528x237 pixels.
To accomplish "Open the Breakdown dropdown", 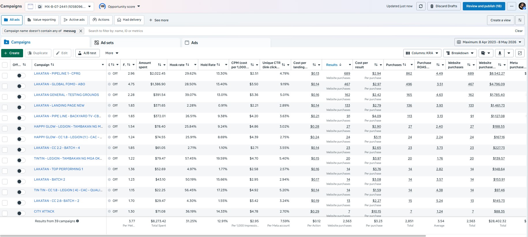I will [460, 53].
